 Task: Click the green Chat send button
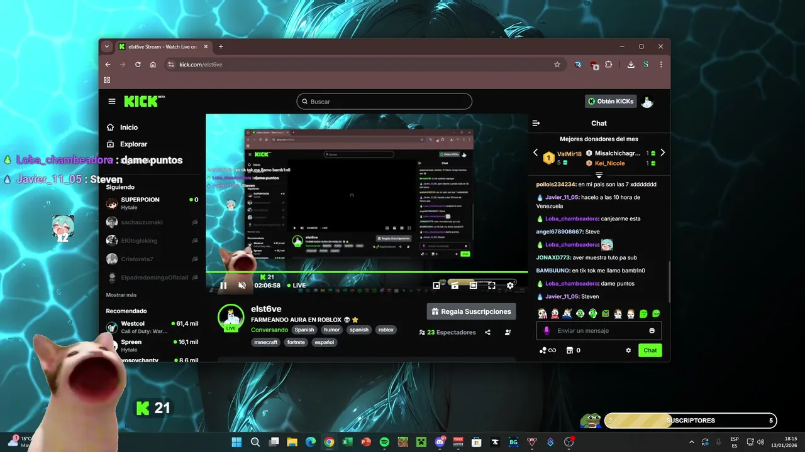point(650,350)
